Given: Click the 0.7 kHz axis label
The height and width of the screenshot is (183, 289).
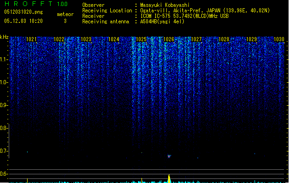Looking at the screenshot, I should tap(4, 151).
